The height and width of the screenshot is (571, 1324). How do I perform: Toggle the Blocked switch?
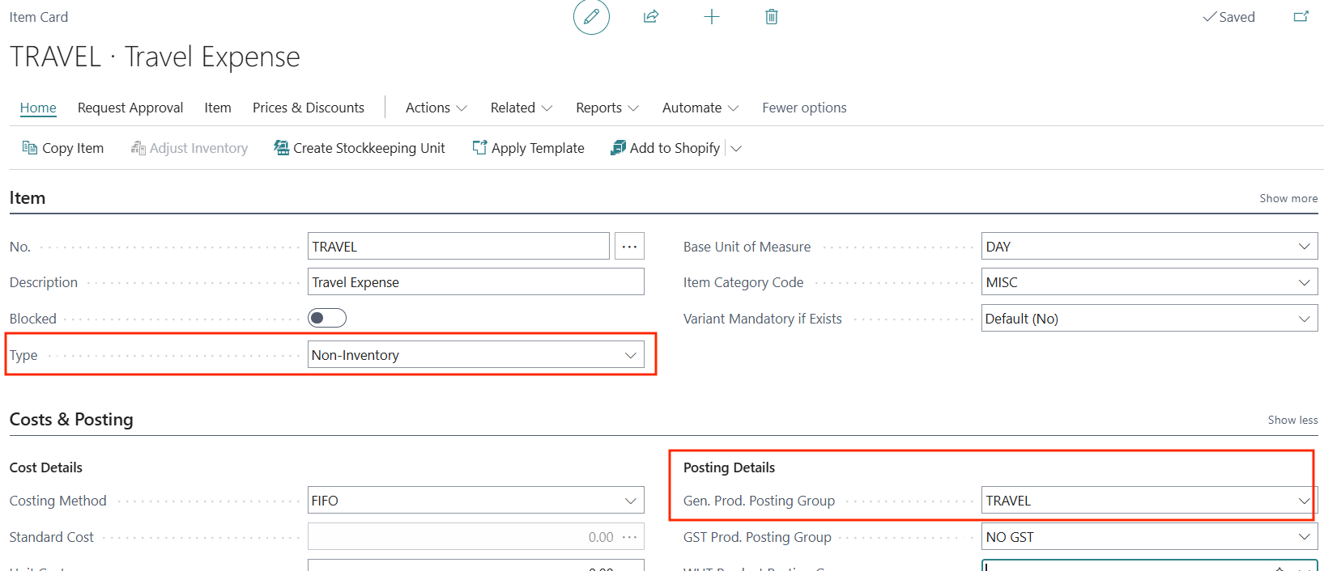tap(327, 318)
